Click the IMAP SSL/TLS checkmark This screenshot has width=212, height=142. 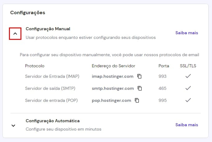click(x=188, y=76)
